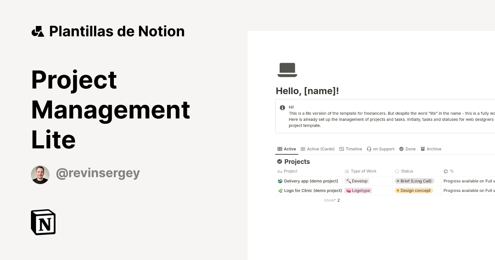Click the Notion logo at bottom left
The width and height of the screenshot is (495, 260).
tap(42, 222)
